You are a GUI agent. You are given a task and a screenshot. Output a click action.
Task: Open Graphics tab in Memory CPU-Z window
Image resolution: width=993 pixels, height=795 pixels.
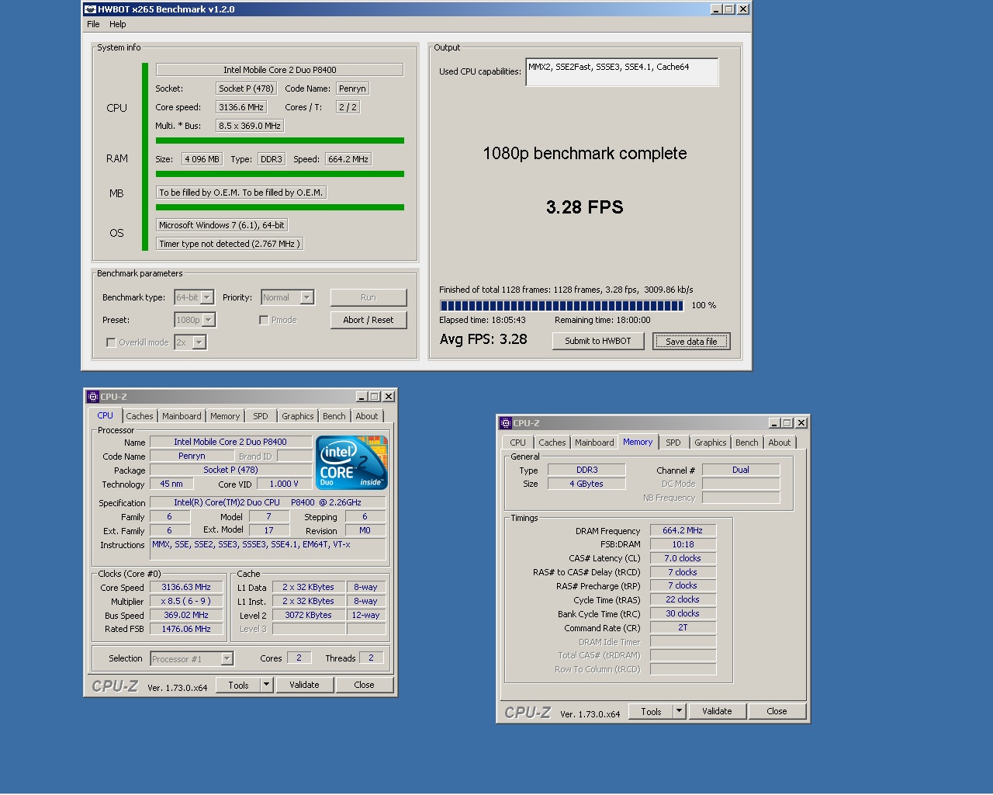[711, 443]
